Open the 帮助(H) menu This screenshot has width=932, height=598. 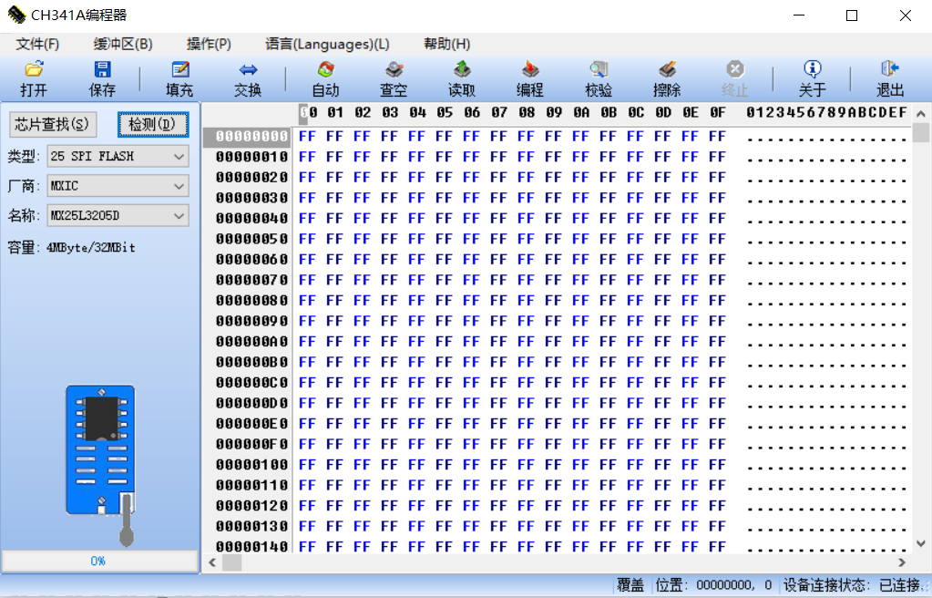click(x=447, y=44)
